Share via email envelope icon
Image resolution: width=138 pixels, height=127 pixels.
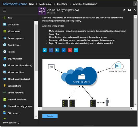point(76,50)
